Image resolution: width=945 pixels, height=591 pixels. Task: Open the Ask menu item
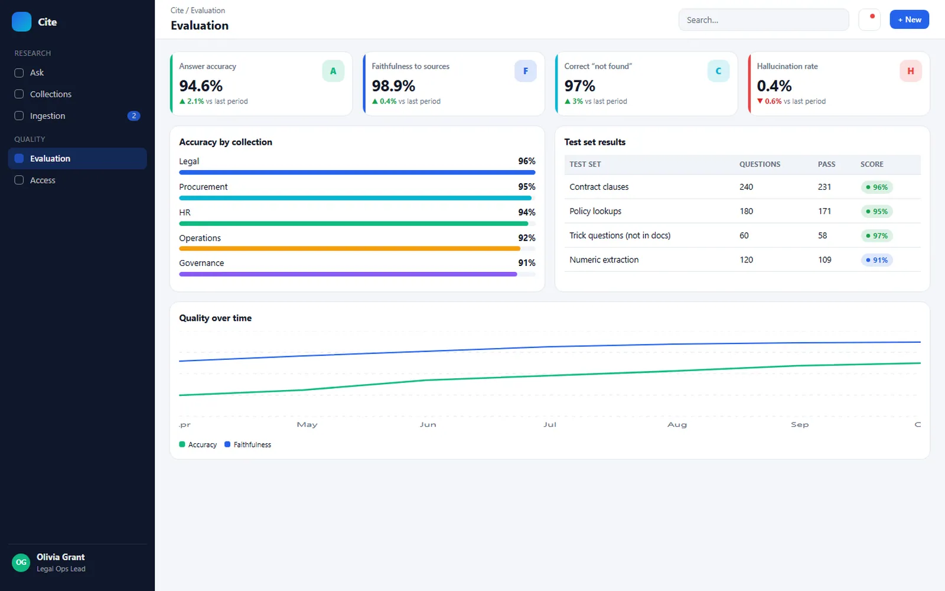[77, 73]
